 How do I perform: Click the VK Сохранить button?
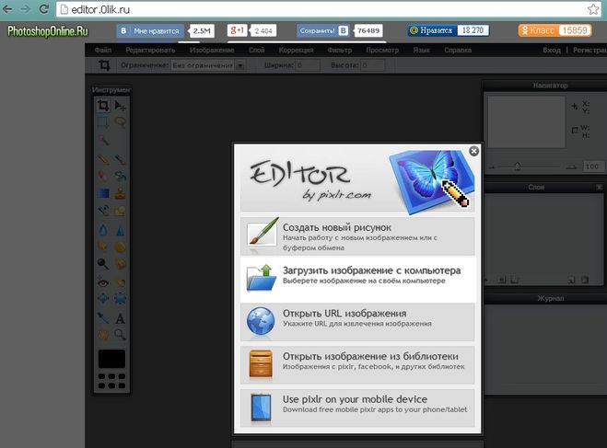pyautogui.click(x=323, y=31)
